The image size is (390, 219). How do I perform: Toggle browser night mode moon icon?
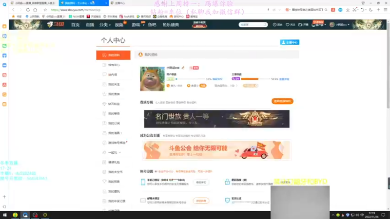tap(370, 10)
